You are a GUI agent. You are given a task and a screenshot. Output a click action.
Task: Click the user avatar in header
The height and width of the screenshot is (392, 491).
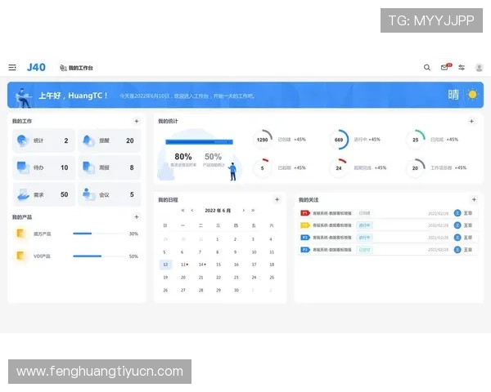click(479, 68)
